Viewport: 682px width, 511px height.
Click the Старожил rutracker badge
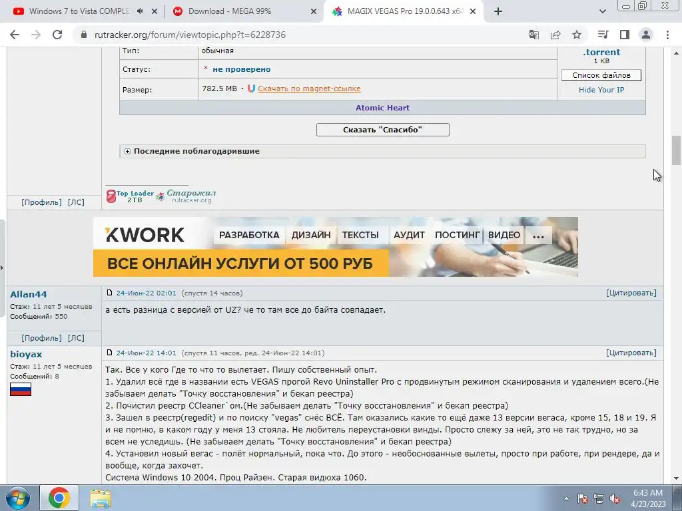pos(186,196)
